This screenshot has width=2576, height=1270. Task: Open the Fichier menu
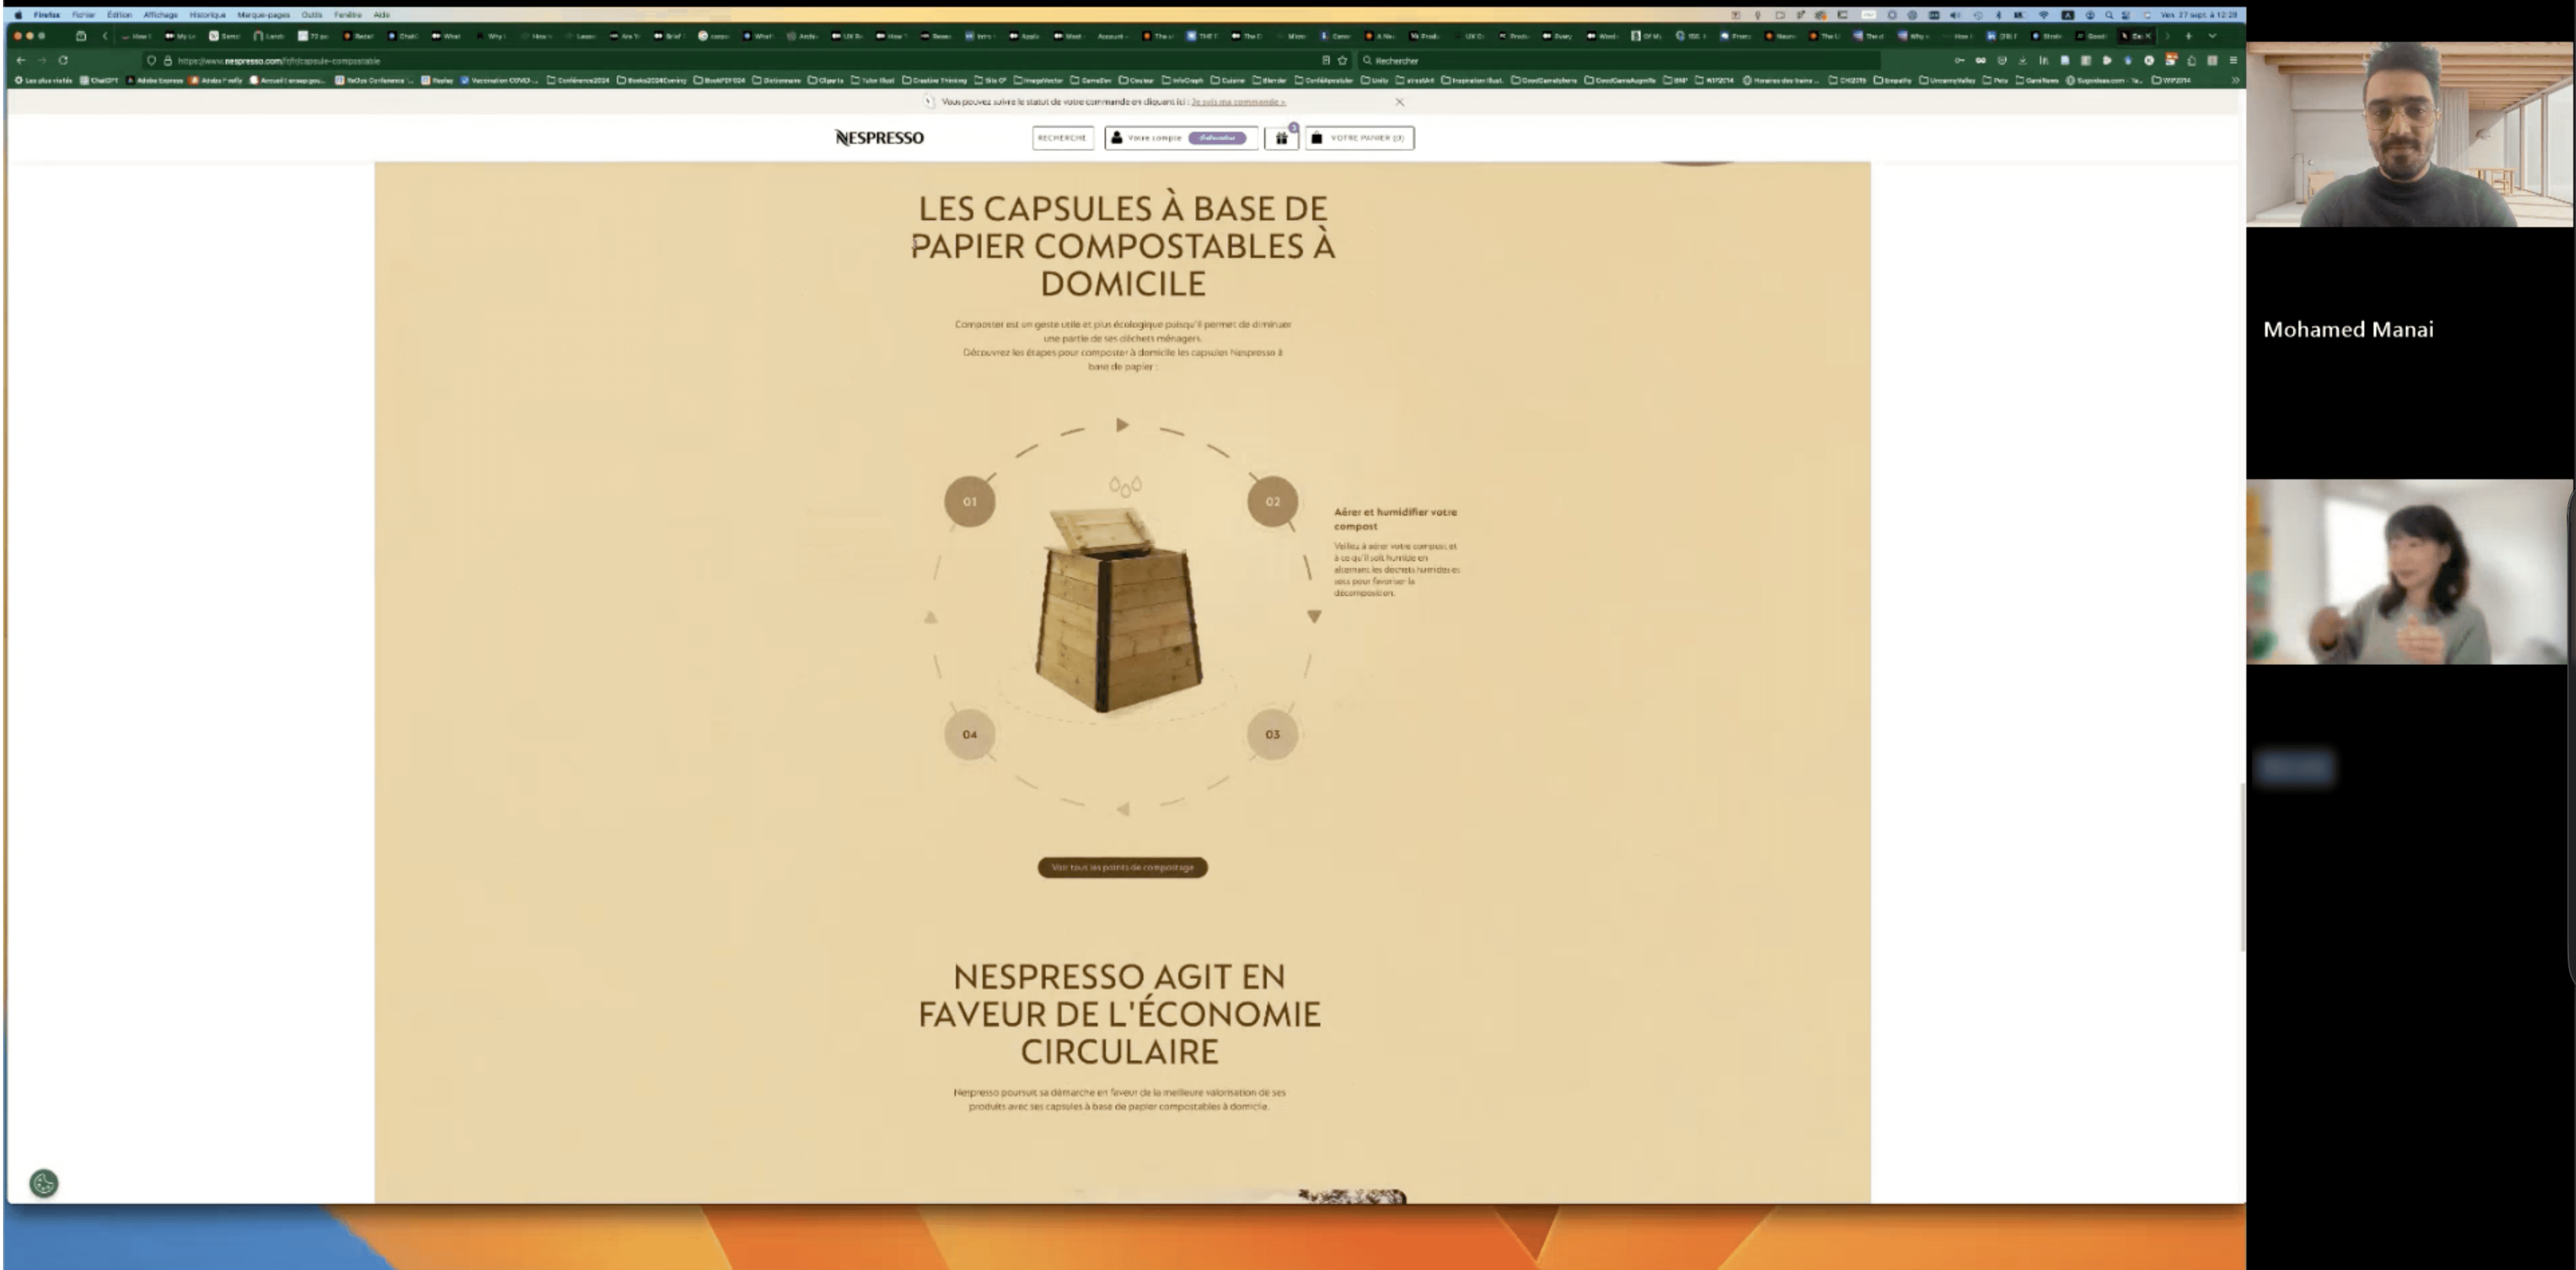83,15
